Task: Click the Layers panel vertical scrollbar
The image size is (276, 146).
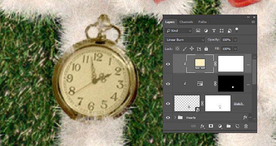Action: click(255, 71)
